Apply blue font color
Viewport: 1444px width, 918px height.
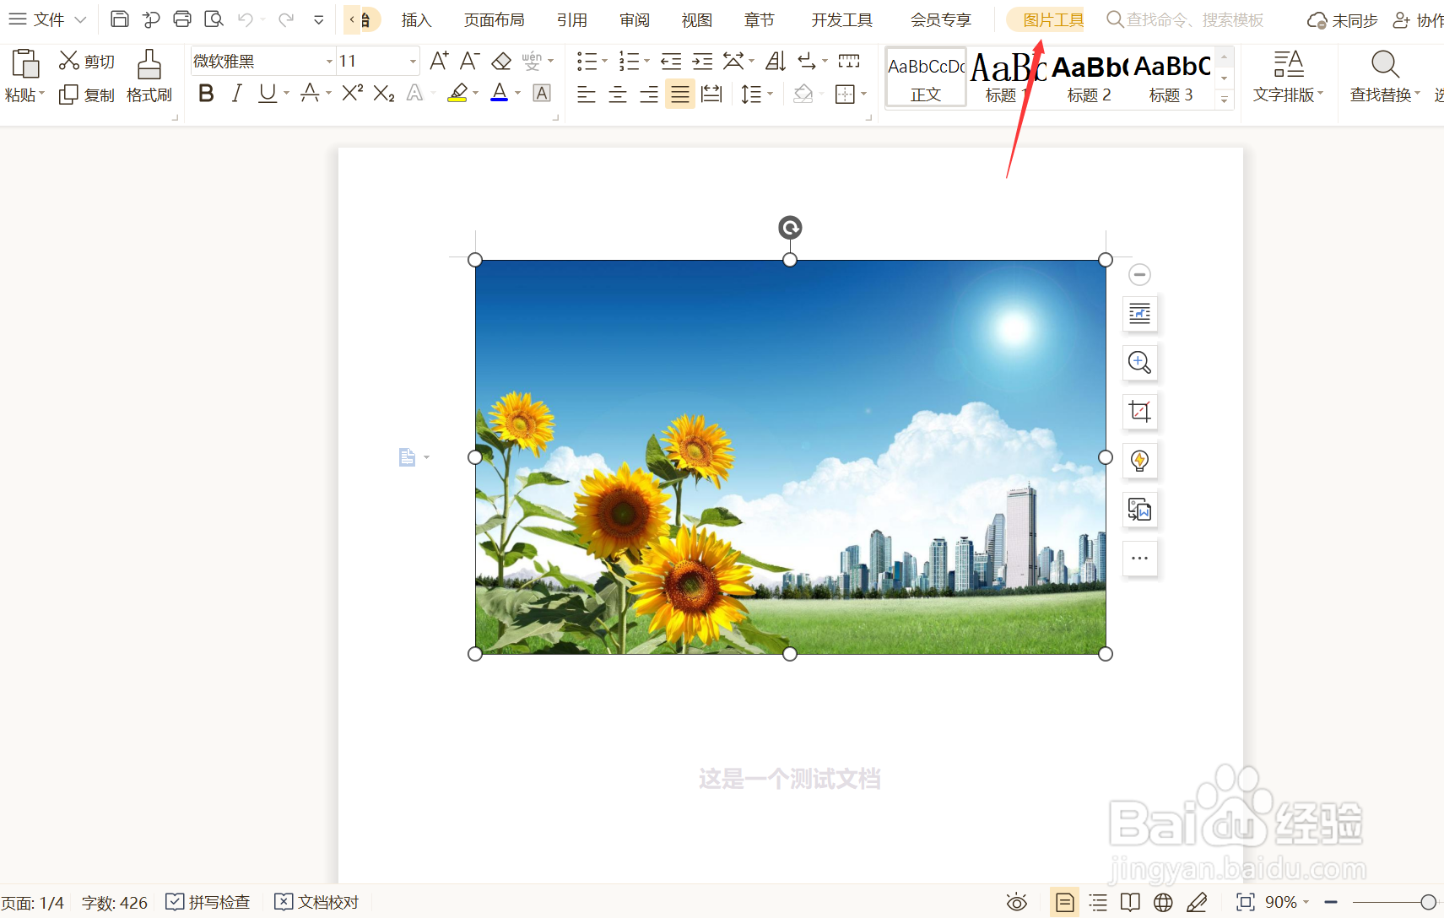[500, 94]
